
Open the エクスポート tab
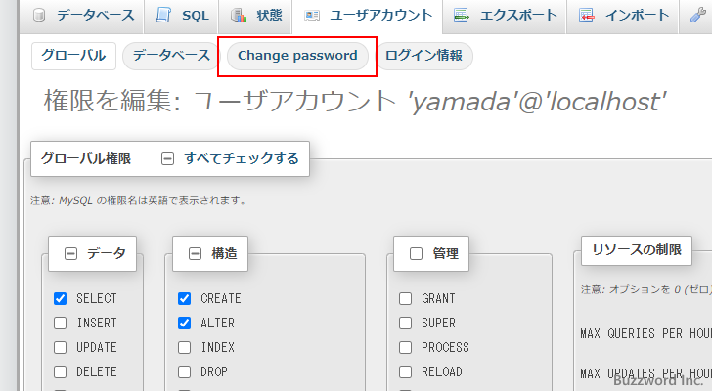[x=505, y=16]
